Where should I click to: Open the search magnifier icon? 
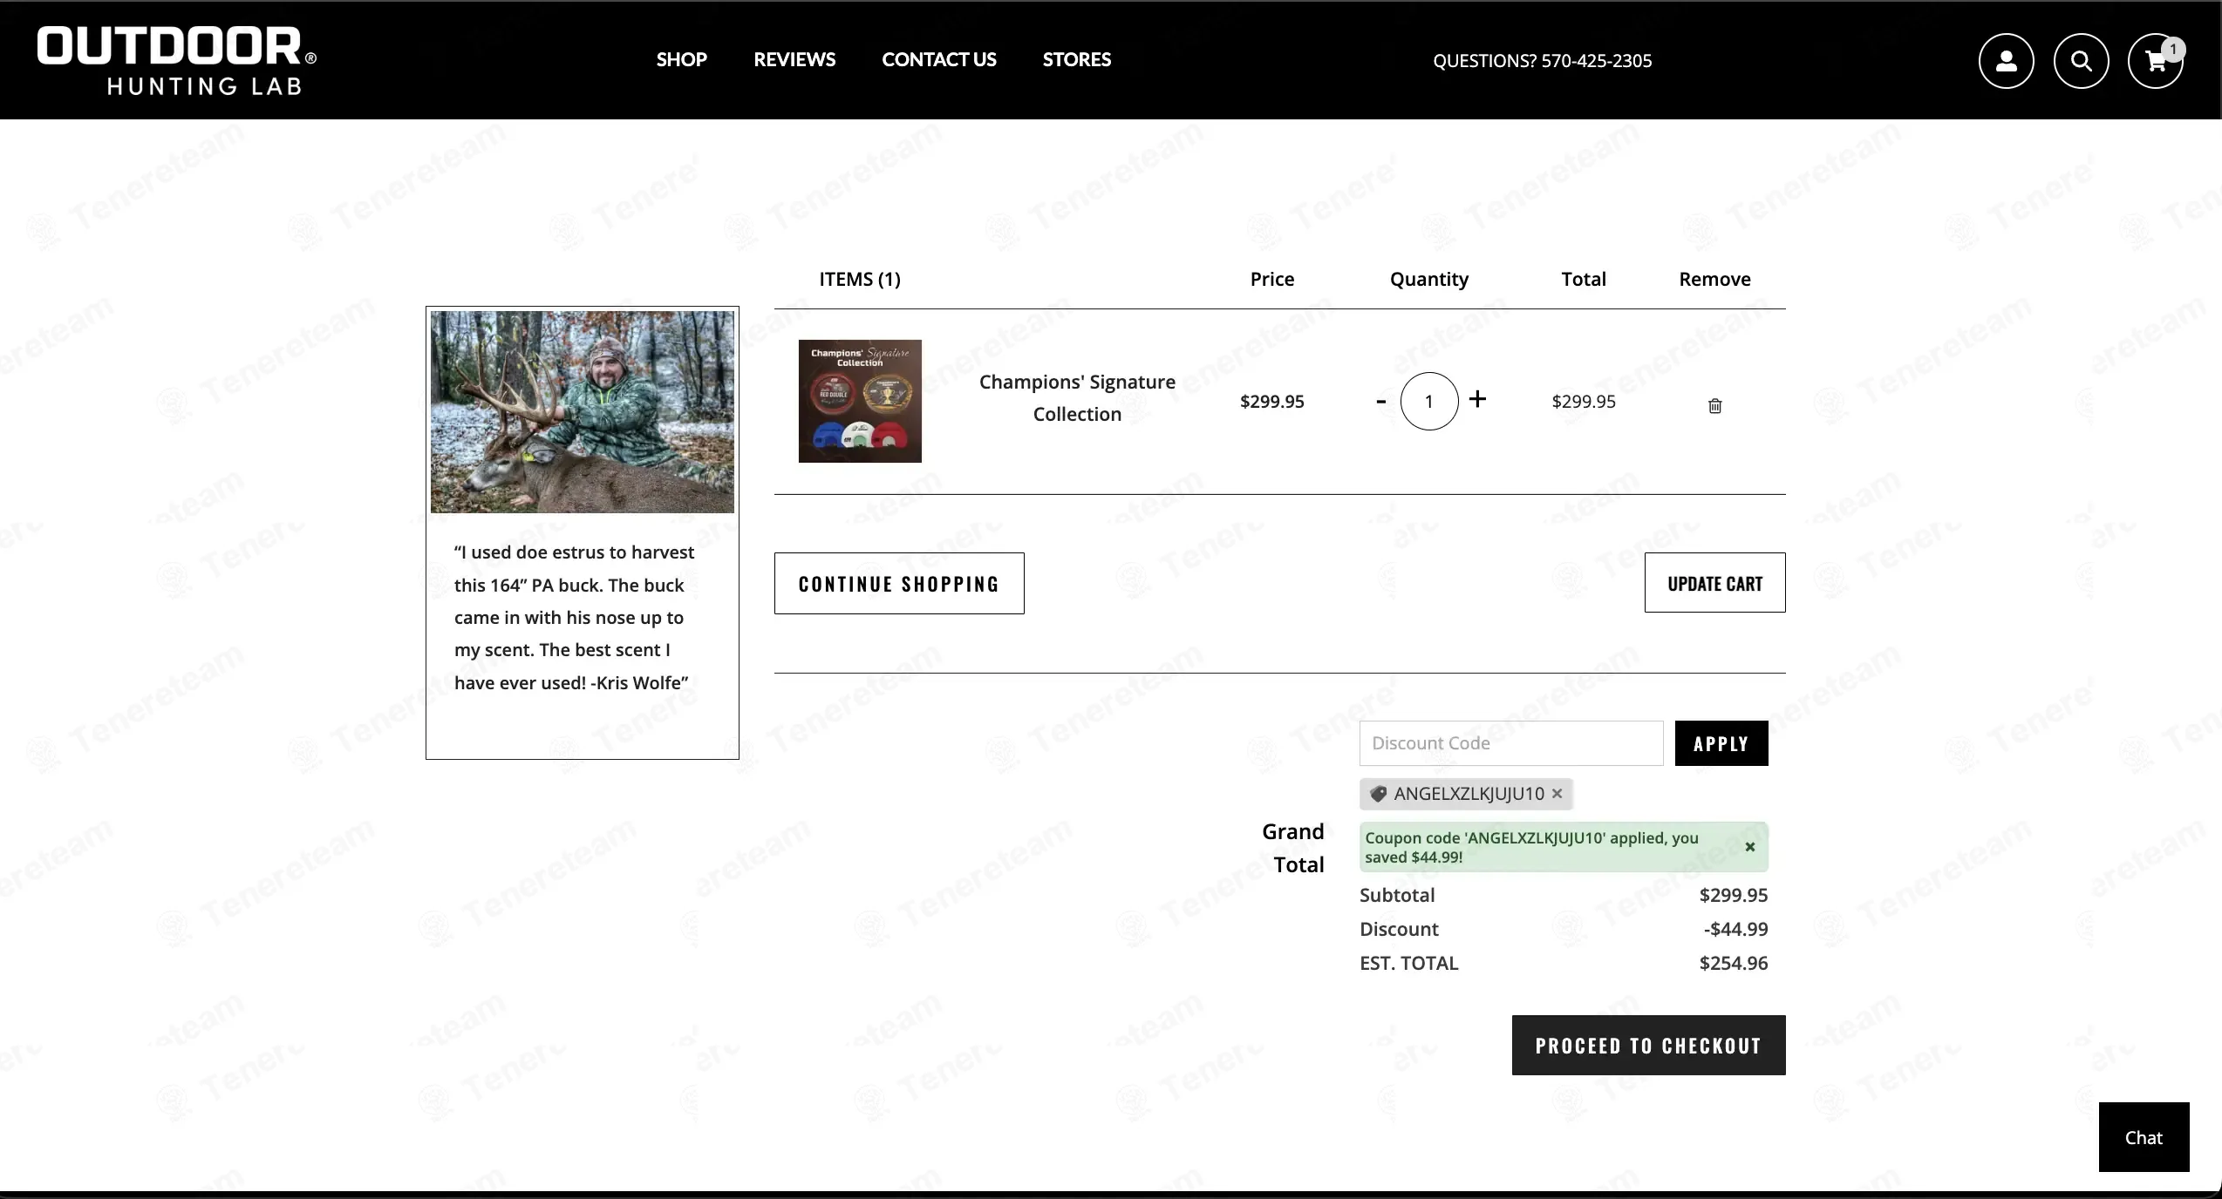(2081, 61)
